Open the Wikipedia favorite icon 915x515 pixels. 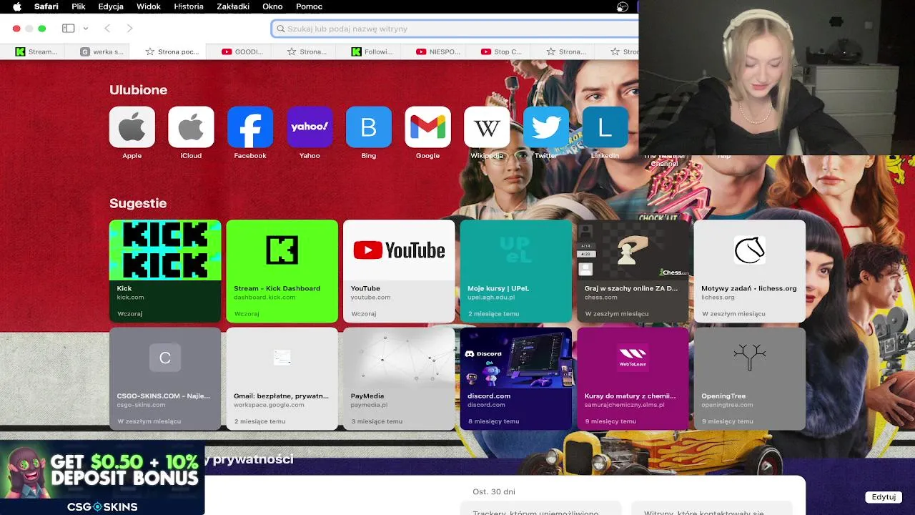point(487,127)
